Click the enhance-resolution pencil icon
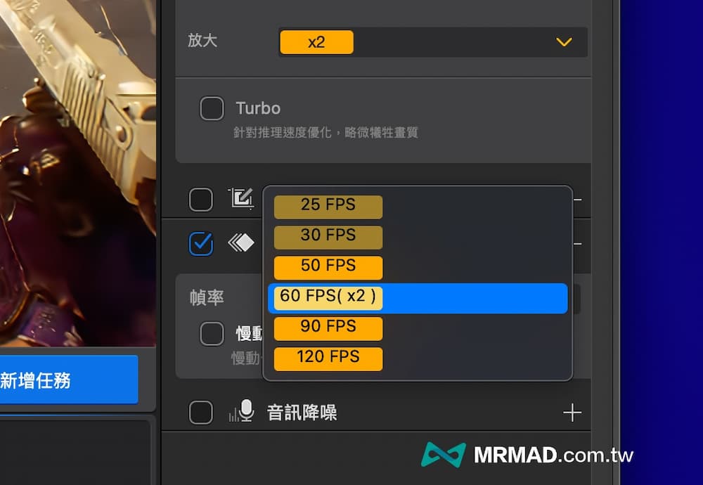The image size is (703, 485). click(242, 199)
